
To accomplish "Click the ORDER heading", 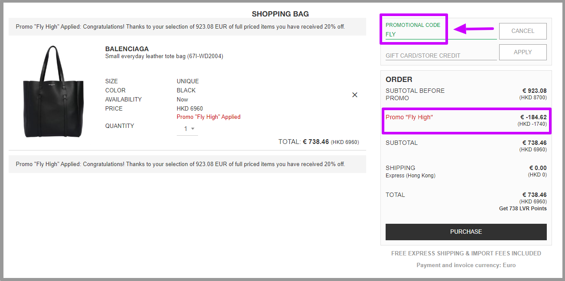I will coord(399,80).
